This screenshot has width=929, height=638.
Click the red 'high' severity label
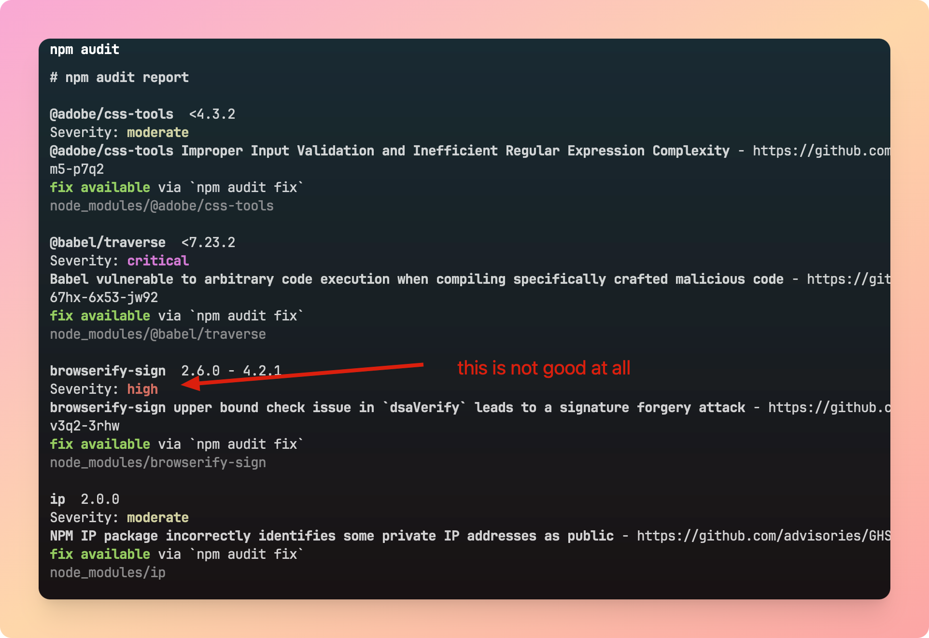pos(142,389)
